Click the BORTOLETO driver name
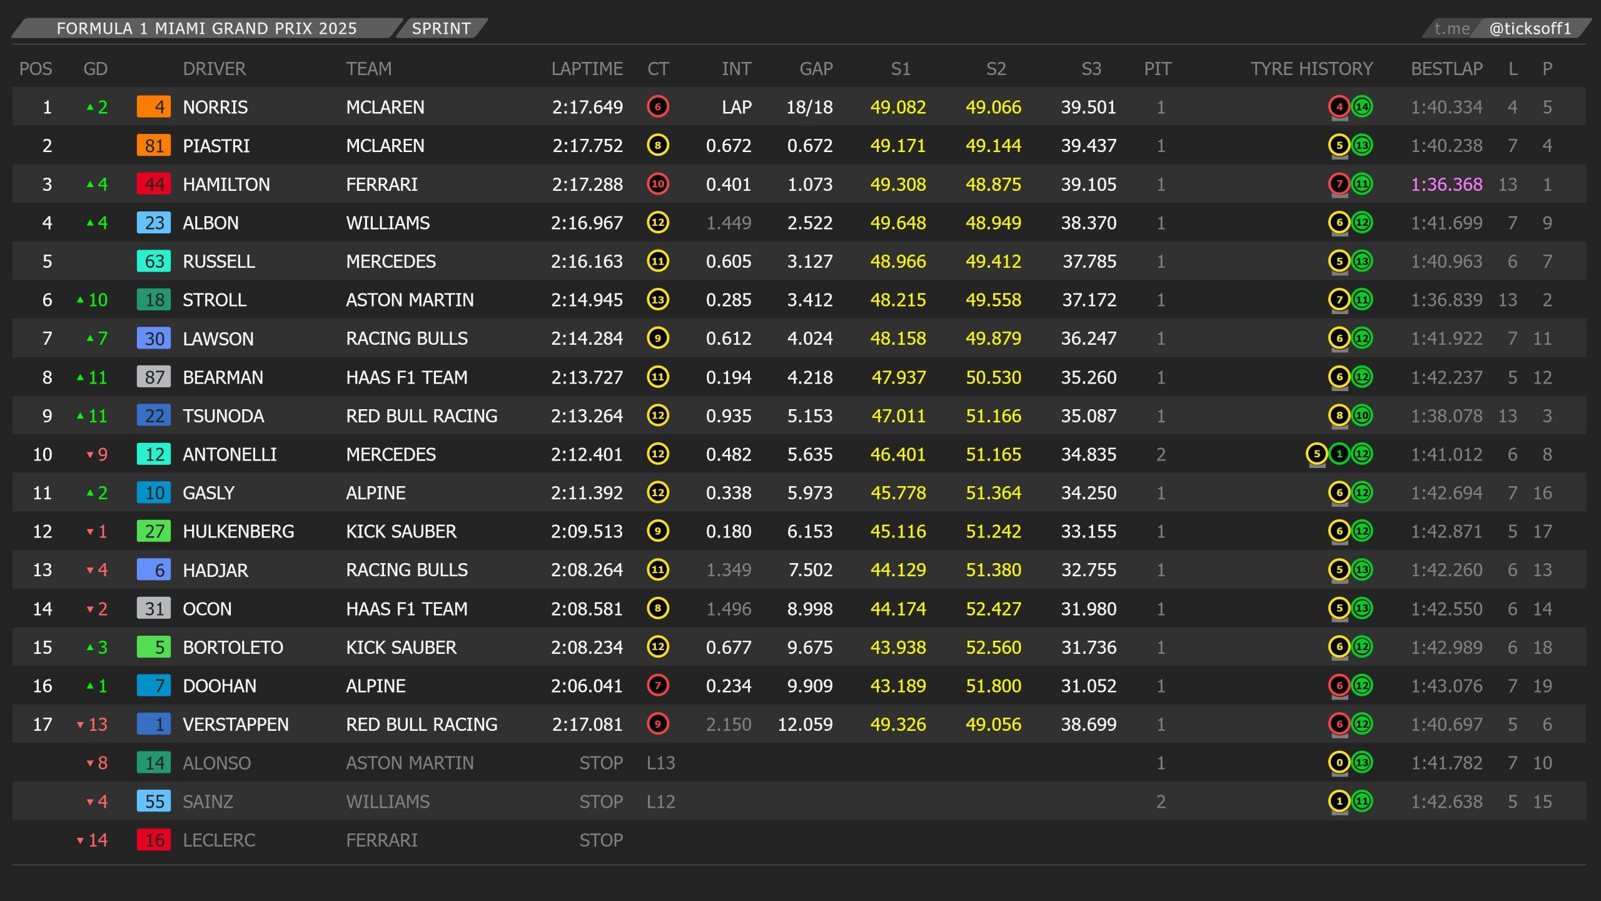 point(233,647)
